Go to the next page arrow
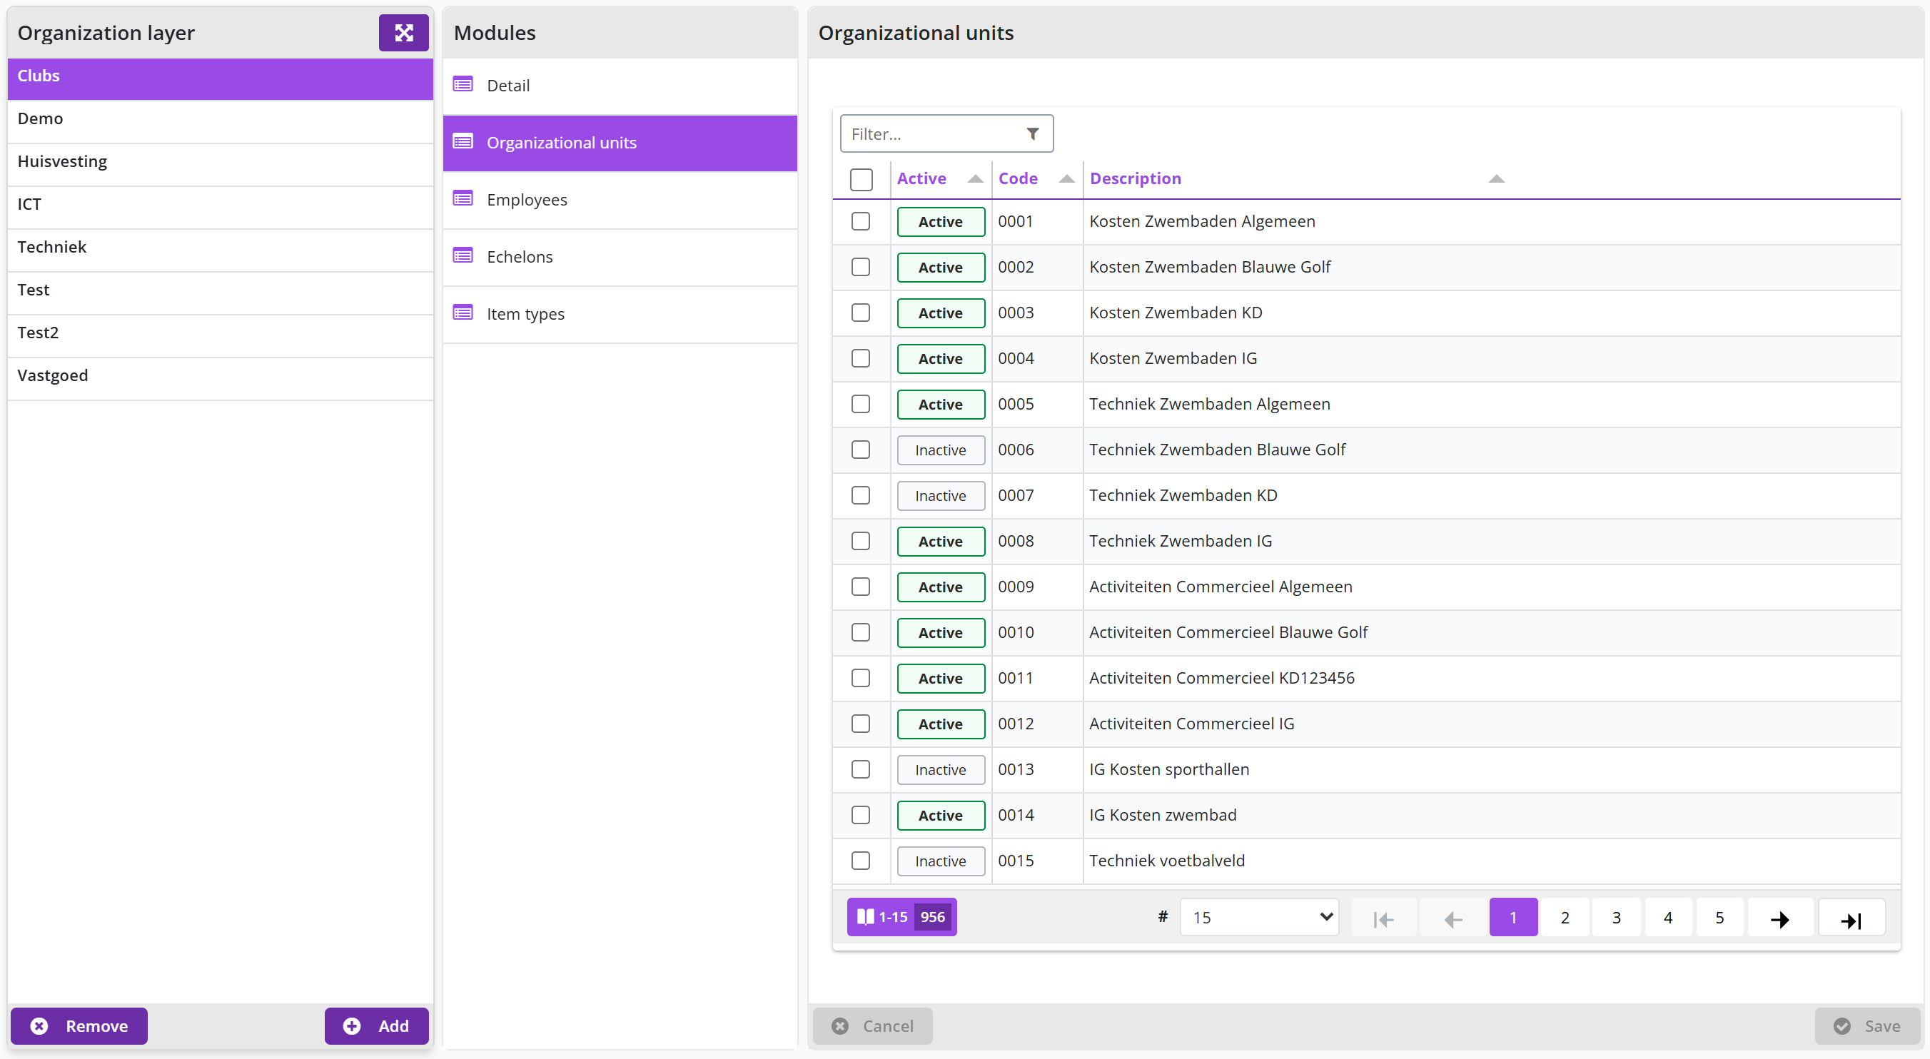This screenshot has width=1930, height=1059. tap(1779, 918)
